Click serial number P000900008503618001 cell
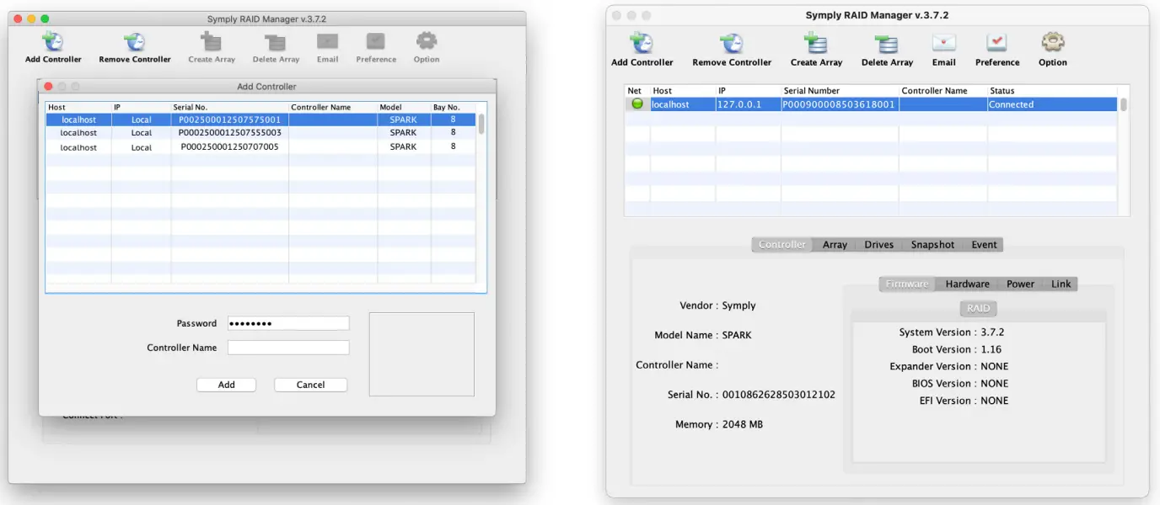The width and height of the screenshot is (1160, 505). click(x=839, y=104)
